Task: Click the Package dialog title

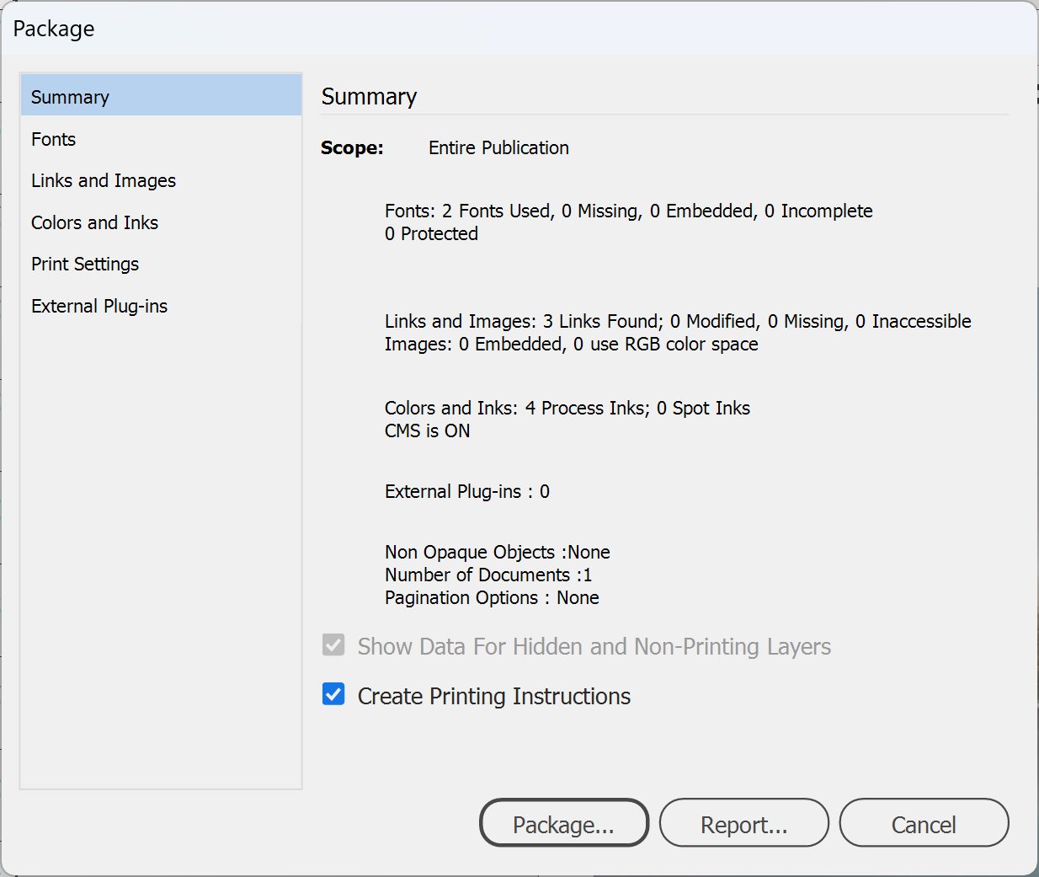Action: pos(54,29)
